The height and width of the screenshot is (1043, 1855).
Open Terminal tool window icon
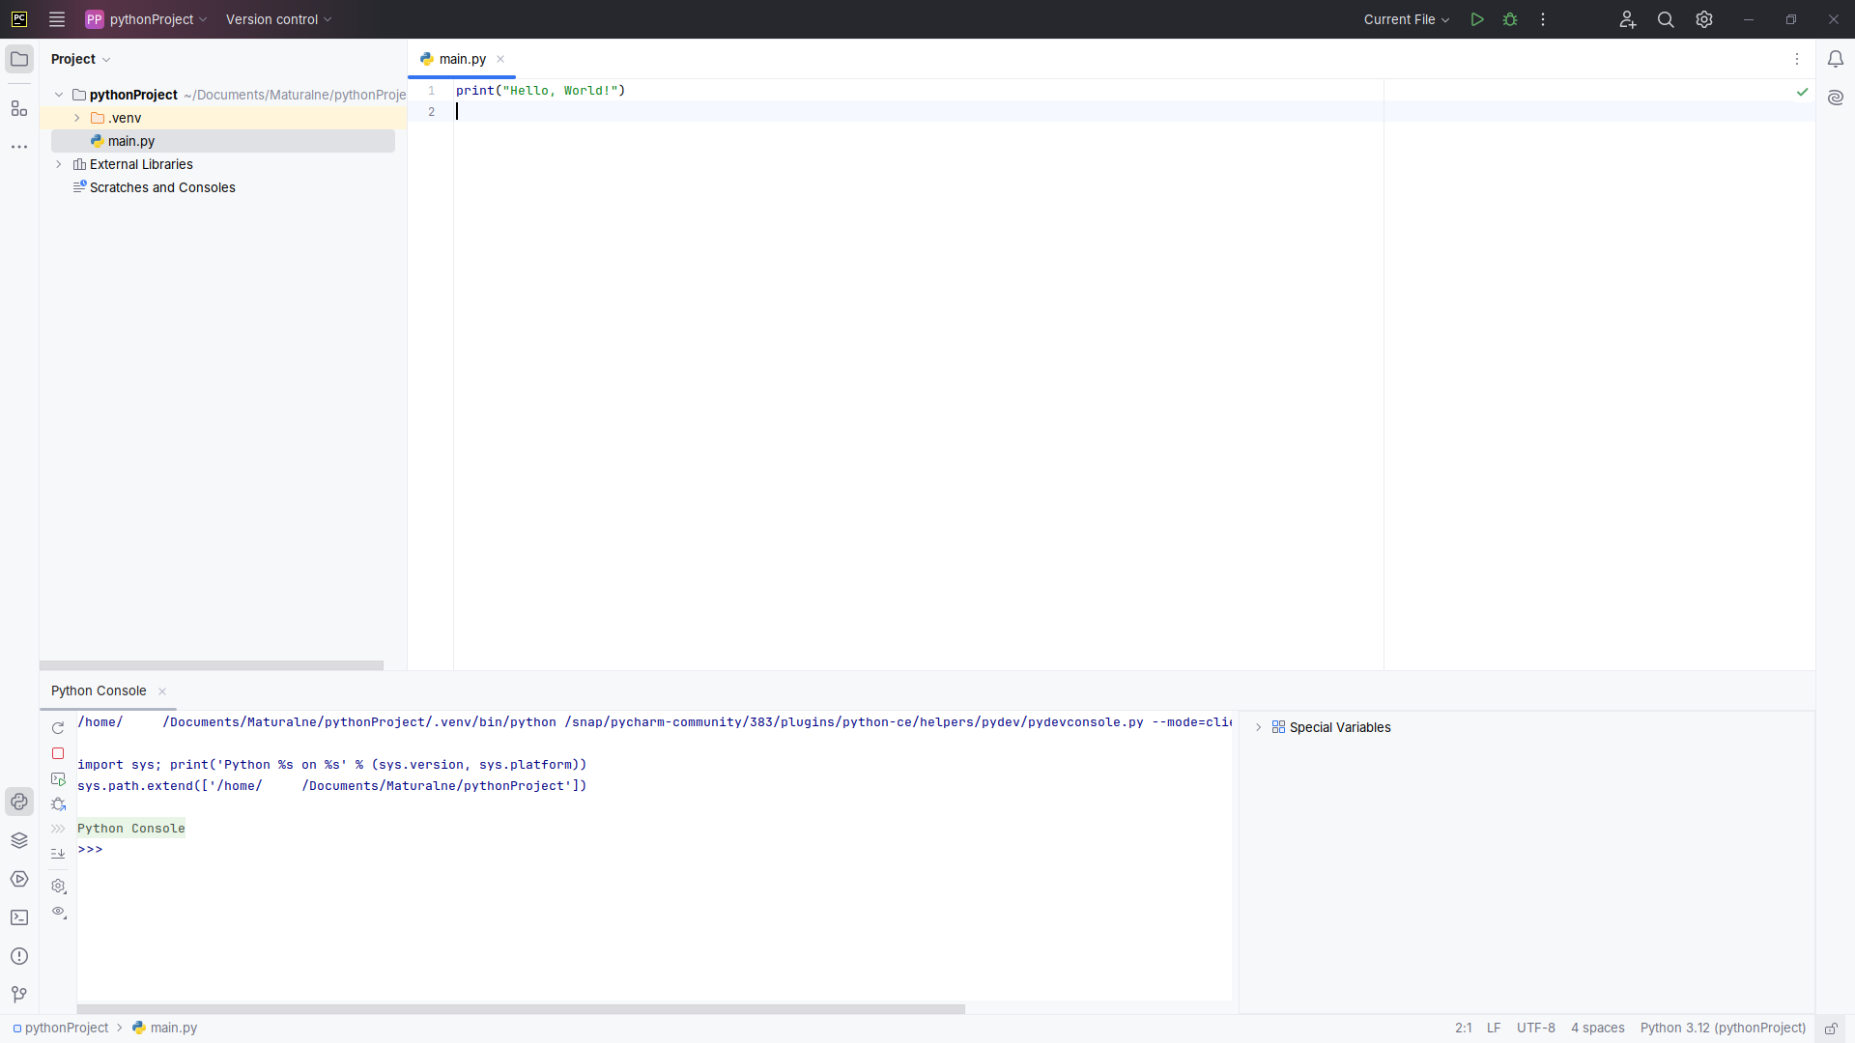[x=19, y=917]
